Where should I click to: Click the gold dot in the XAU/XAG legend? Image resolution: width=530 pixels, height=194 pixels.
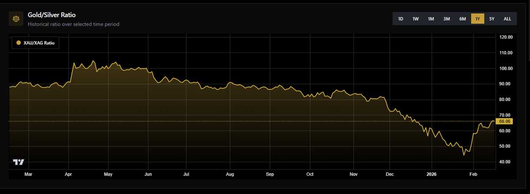coord(18,43)
